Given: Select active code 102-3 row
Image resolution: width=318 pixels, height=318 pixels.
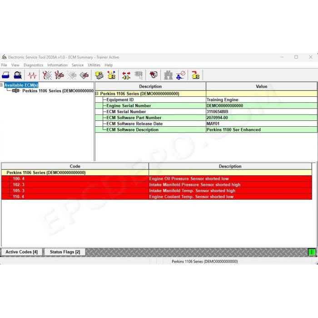Looking at the screenshot, I should (157, 184).
